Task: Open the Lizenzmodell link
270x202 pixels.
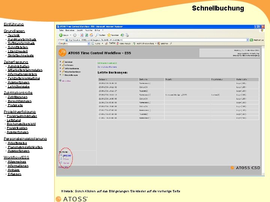Action: [18, 51]
